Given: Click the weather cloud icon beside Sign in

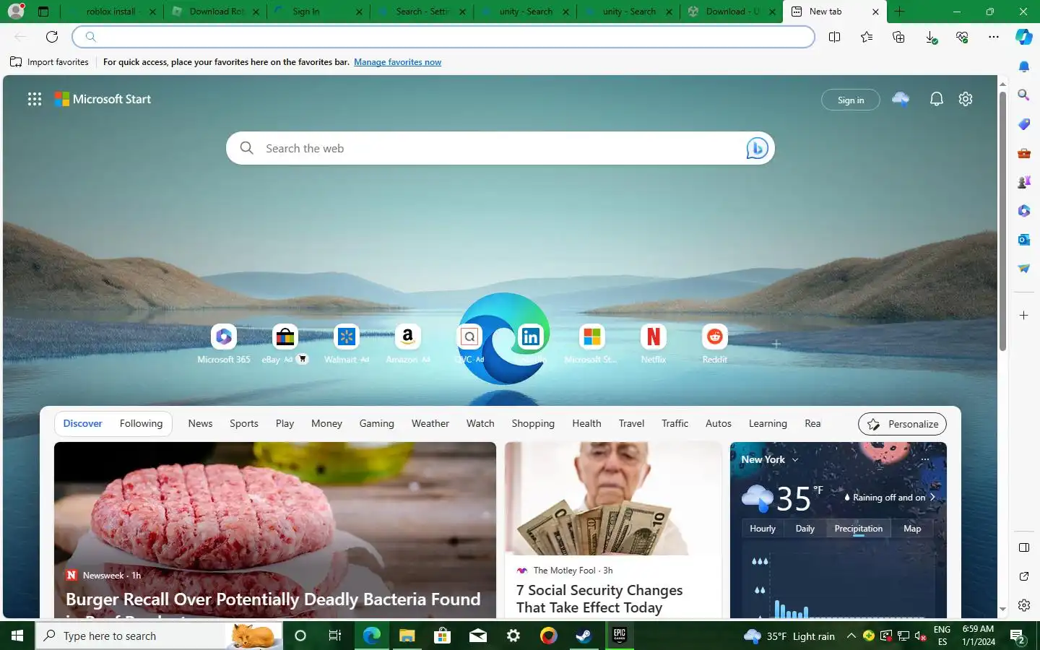Looking at the screenshot, I should click(901, 99).
